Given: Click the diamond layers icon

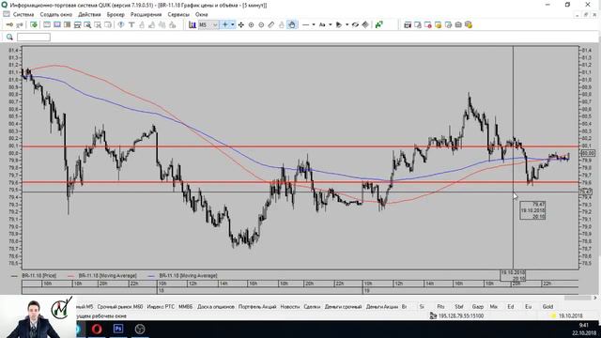Looking at the screenshot, I should [x=365, y=25].
